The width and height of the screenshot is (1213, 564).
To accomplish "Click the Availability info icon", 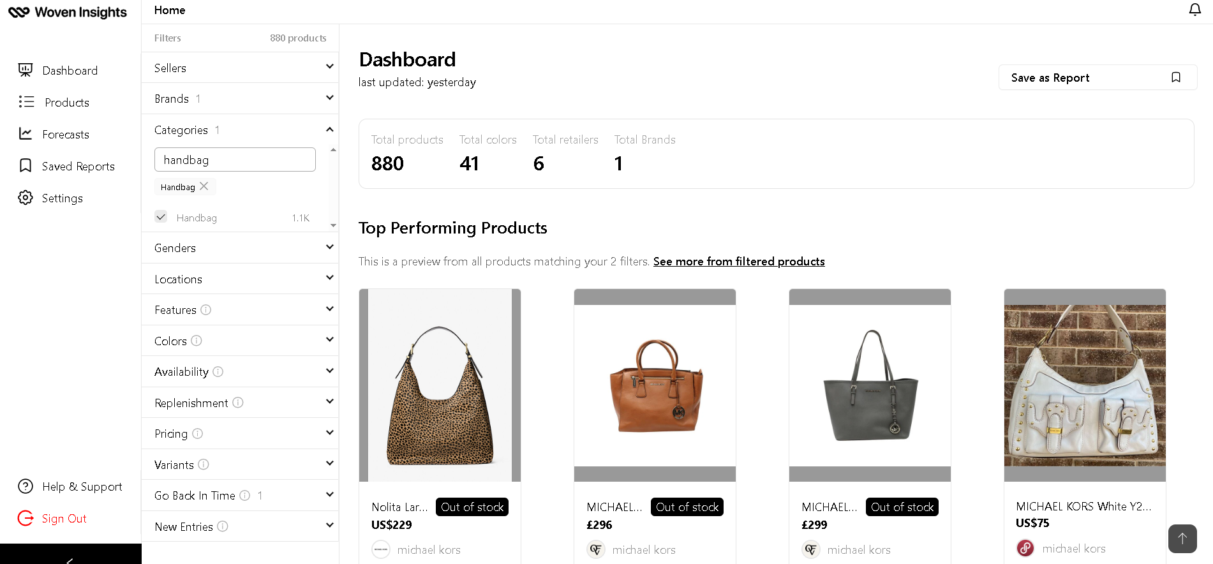I will click(218, 371).
